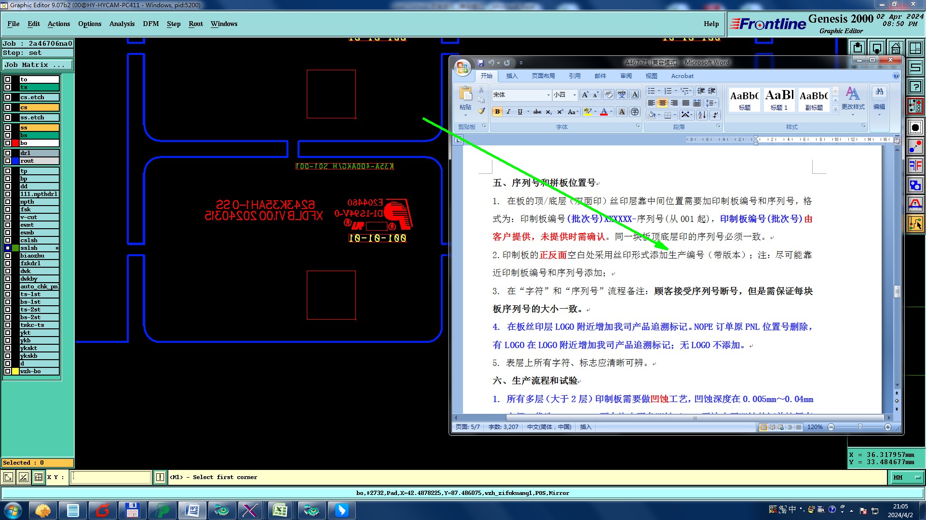The height and width of the screenshot is (520, 926).
Task: Click the XY coordinate input field
Action: point(111,477)
